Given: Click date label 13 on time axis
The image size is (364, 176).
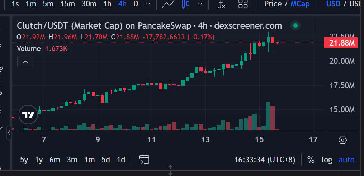Looking at the screenshot, I should pos(206,140).
